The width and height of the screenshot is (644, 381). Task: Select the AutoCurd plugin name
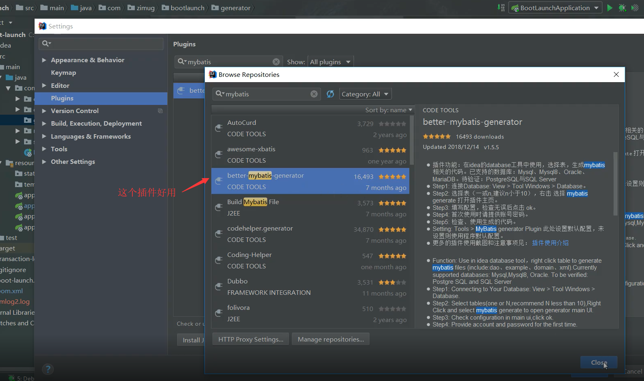tap(242, 122)
